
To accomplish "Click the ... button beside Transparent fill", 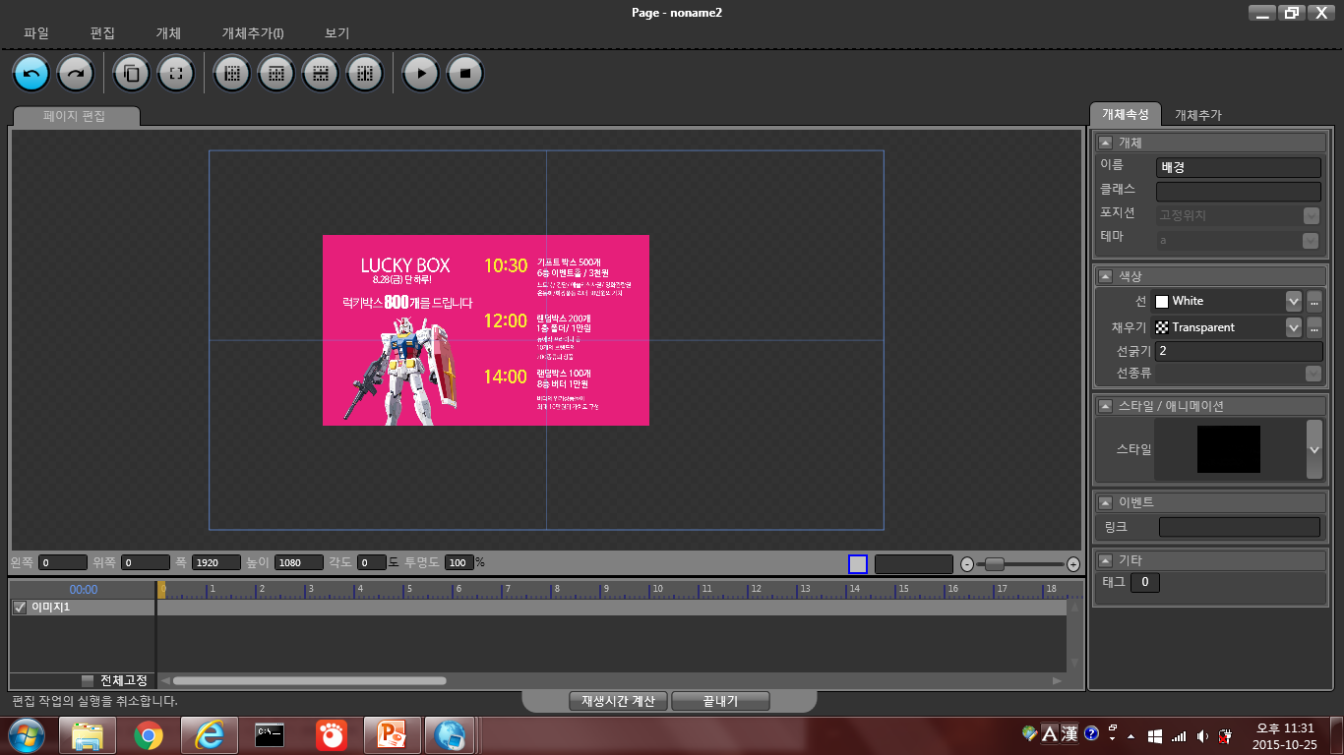I will click(1314, 327).
